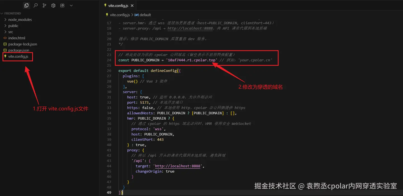The width and height of the screenshot is (403, 196).
Task: Follow the http://localhost:8888 proxy target link
Action: pyautogui.click(x=177, y=166)
